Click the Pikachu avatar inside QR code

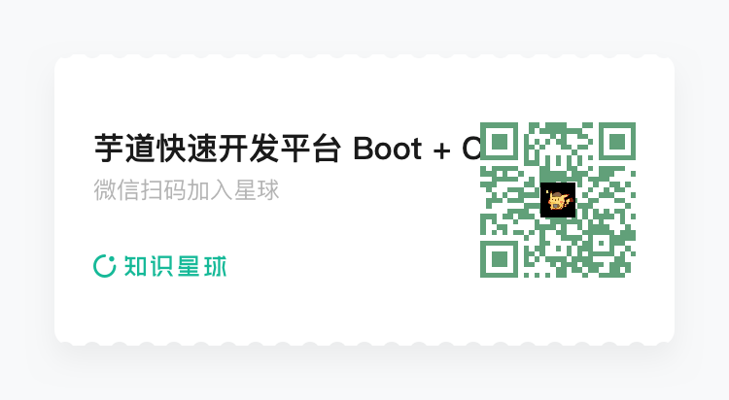pos(558,200)
